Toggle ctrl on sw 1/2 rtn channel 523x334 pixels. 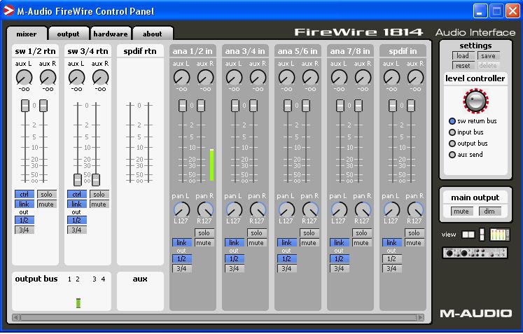pos(25,194)
